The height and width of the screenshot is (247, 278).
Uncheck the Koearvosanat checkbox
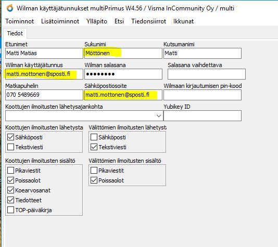10,190
